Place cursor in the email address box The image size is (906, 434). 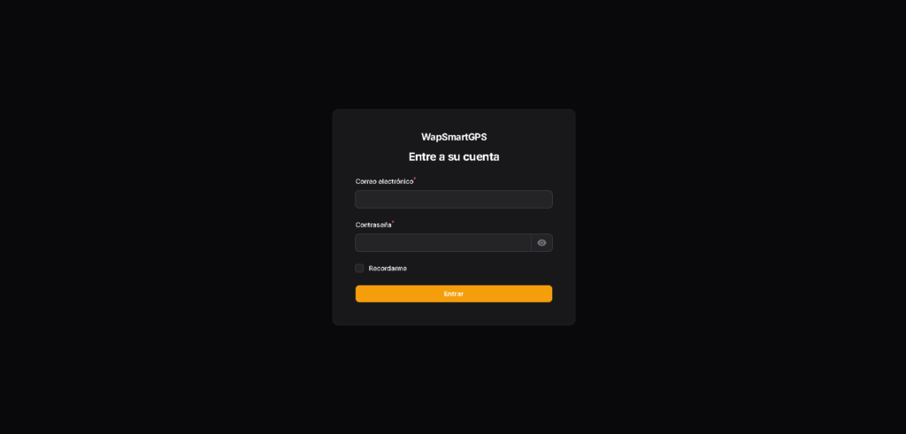point(454,199)
